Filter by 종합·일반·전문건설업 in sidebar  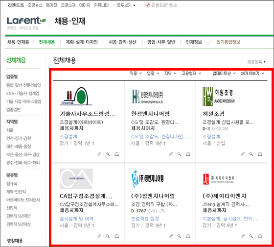coord(23,85)
